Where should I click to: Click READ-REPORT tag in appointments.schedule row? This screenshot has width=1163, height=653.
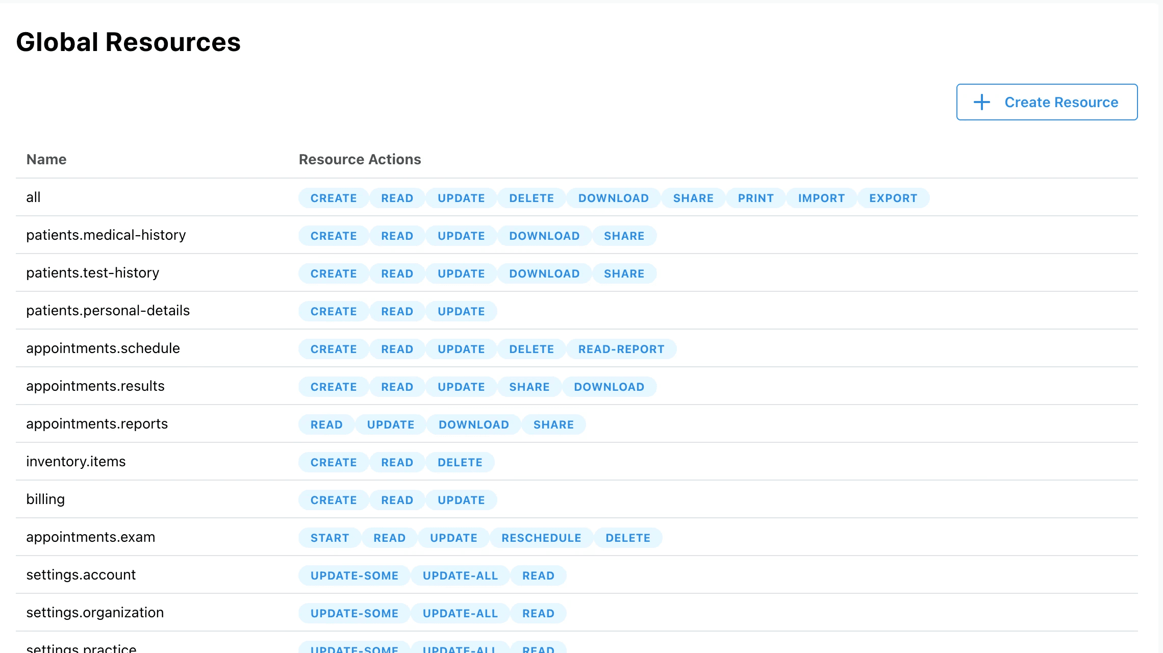(x=621, y=349)
